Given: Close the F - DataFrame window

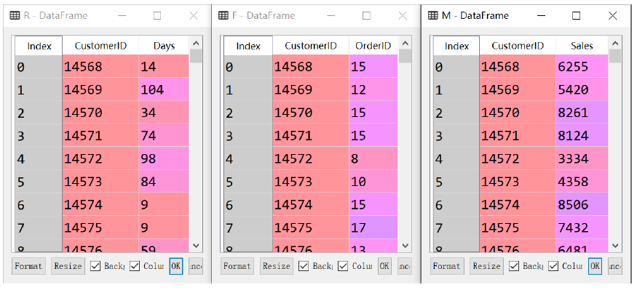Looking at the screenshot, I should click(x=403, y=15).
